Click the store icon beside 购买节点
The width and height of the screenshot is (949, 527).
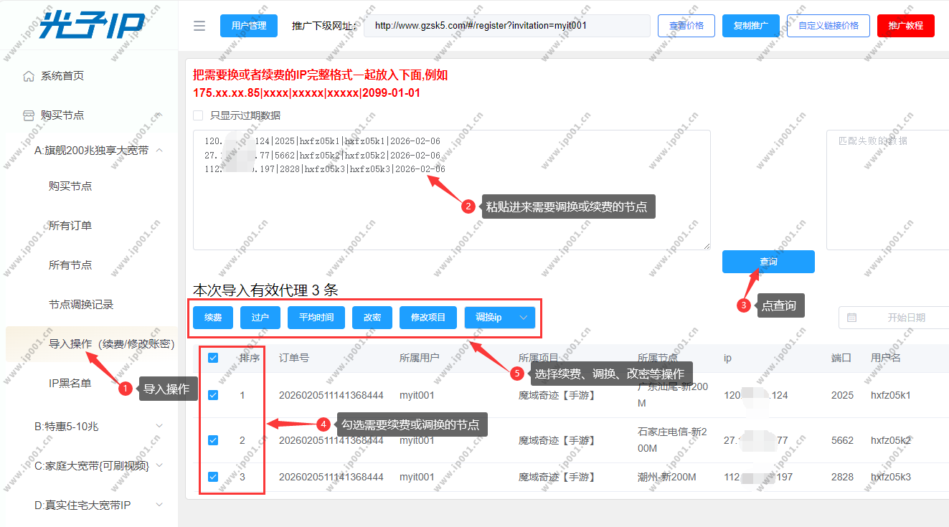(x=29, y=115)
